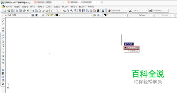The height and width of the screenshot is (93, 177).
Task: Click the Match Properties brush icon
Action: tap(43, 11)
